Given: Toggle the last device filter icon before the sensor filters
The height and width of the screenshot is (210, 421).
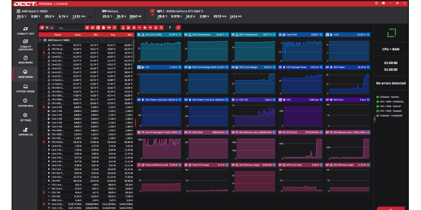Looking at the screenshot, I should (114, 28).
